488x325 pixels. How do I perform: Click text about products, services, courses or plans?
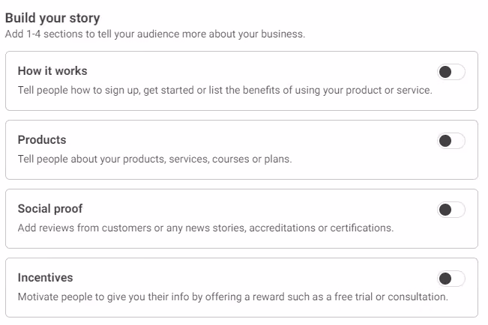pyautogui.click(x=154, y=159)
